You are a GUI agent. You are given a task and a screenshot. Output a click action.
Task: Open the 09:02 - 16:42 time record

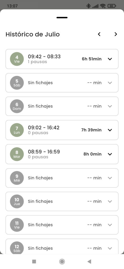click(x=62, y=130)
